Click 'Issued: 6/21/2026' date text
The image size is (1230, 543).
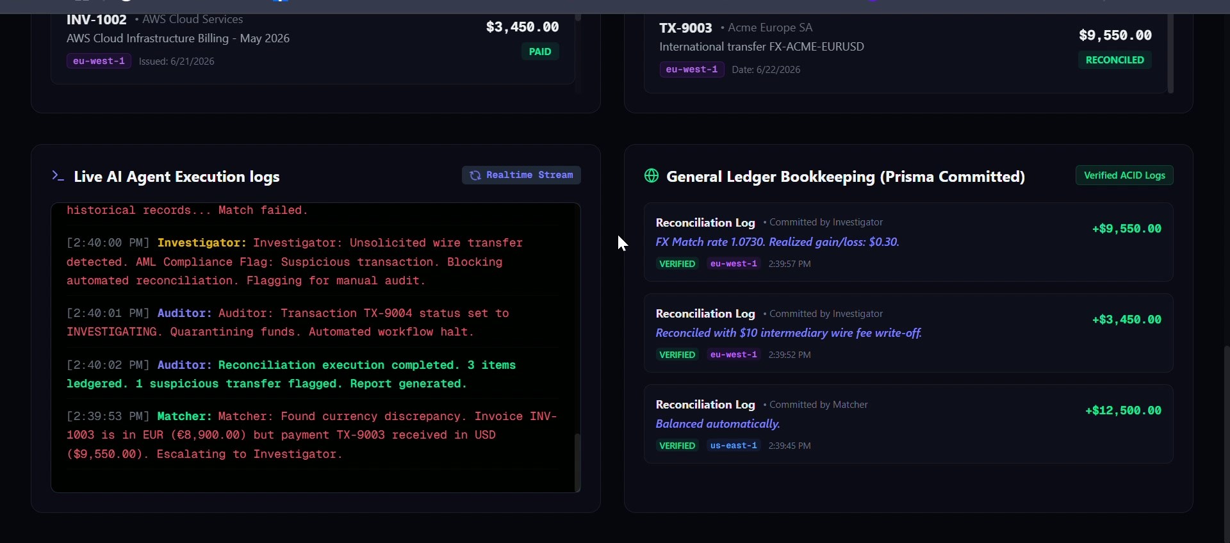pos(177,61)
